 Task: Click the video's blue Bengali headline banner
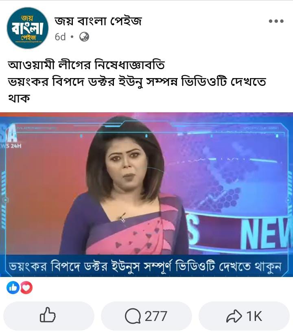click(146, 266)
